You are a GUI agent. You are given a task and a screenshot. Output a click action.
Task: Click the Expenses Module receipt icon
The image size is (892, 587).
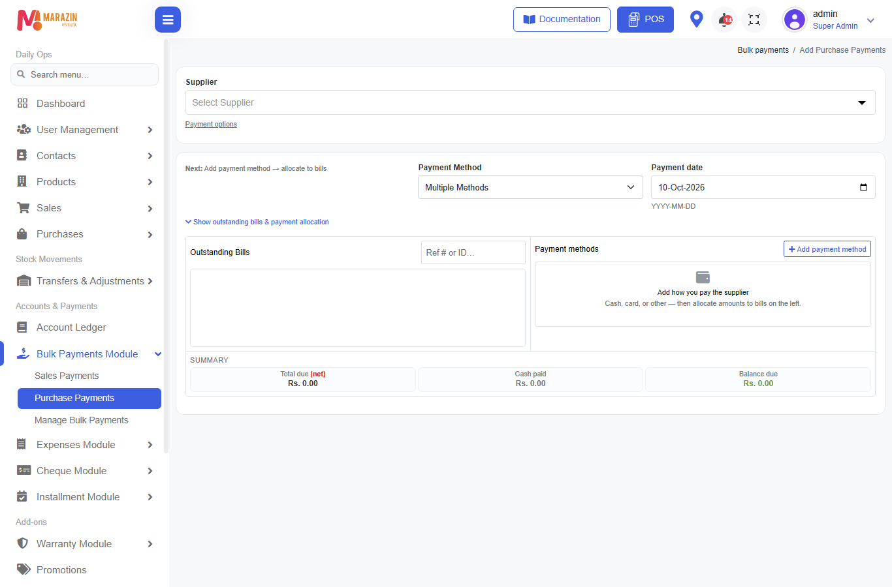pyautogui.click(x=22, y=444)
